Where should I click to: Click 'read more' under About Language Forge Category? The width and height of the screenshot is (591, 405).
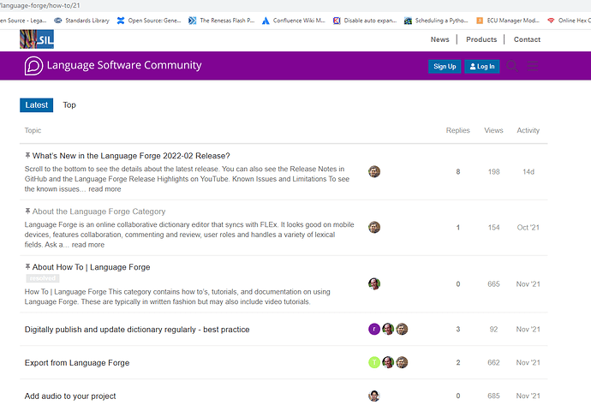(88, 245)
